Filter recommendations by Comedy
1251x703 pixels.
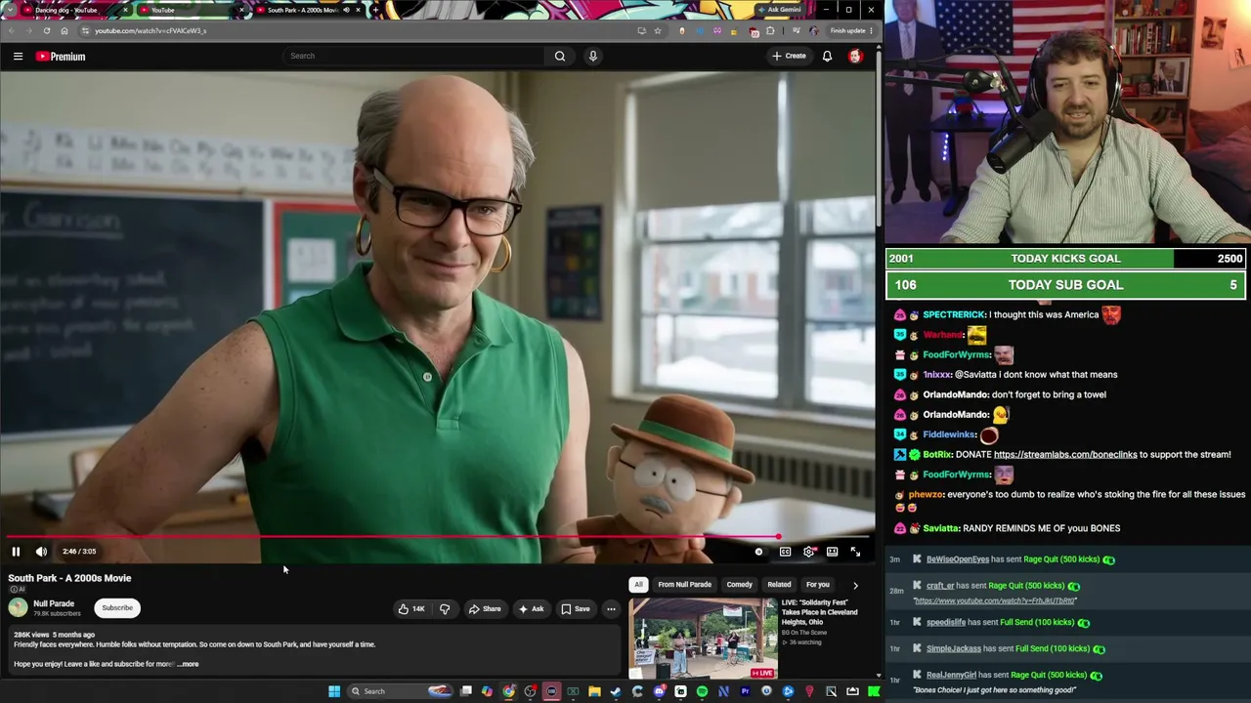pos(739,585)
